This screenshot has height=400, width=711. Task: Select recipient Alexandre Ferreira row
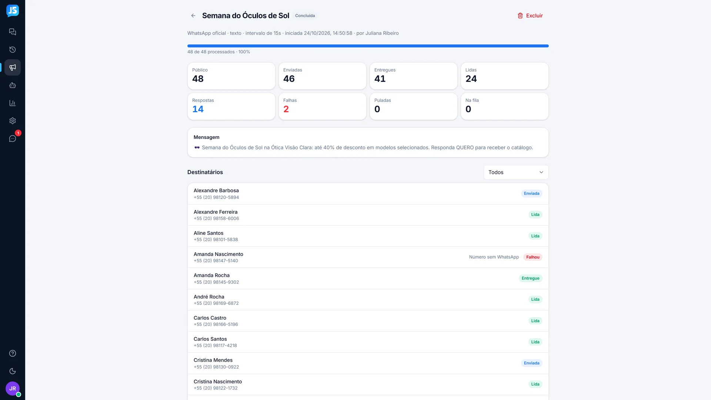368,215
